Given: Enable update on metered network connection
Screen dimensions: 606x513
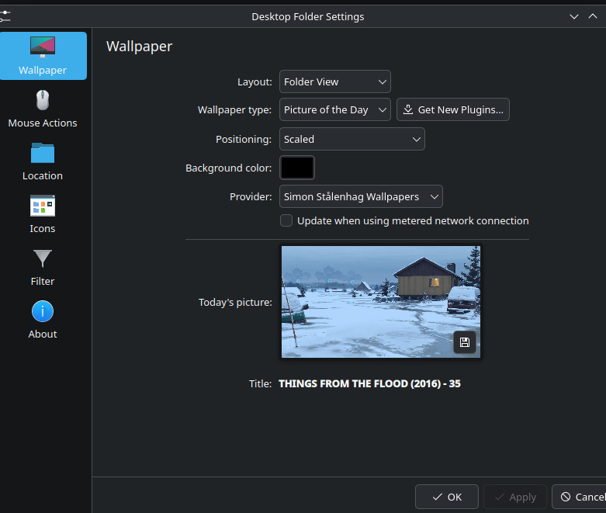Looking at the screenshot, I should [x=286, y=220].
